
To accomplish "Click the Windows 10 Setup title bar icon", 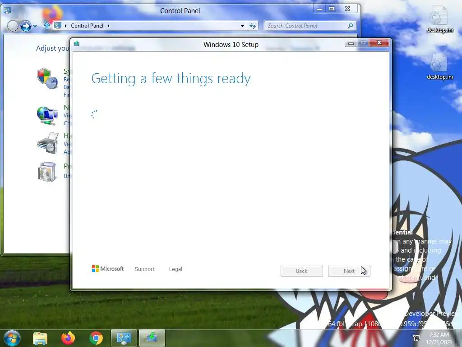I will coord(77,44).
